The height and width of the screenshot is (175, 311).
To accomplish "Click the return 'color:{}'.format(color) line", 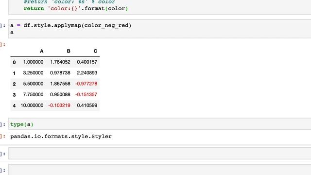I will [76, 9].
